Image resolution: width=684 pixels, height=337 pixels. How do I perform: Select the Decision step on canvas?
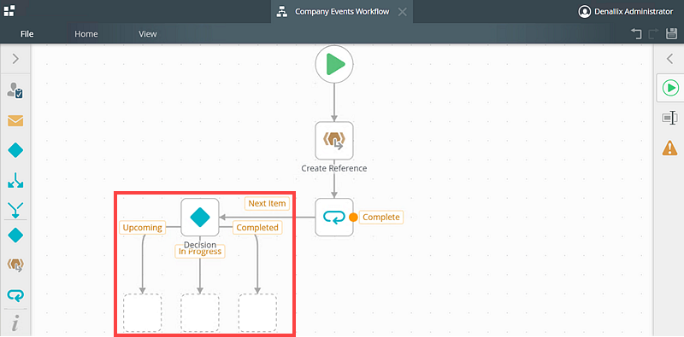pyautogui.click(x=200, y=218)
